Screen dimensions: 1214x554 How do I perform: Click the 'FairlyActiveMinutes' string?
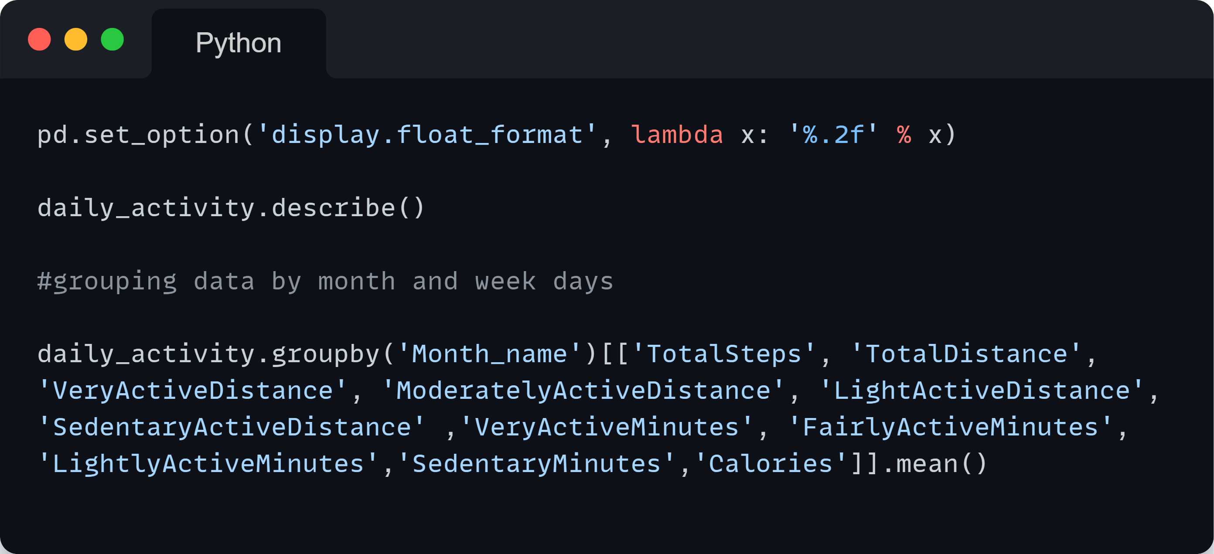[951, 428]
